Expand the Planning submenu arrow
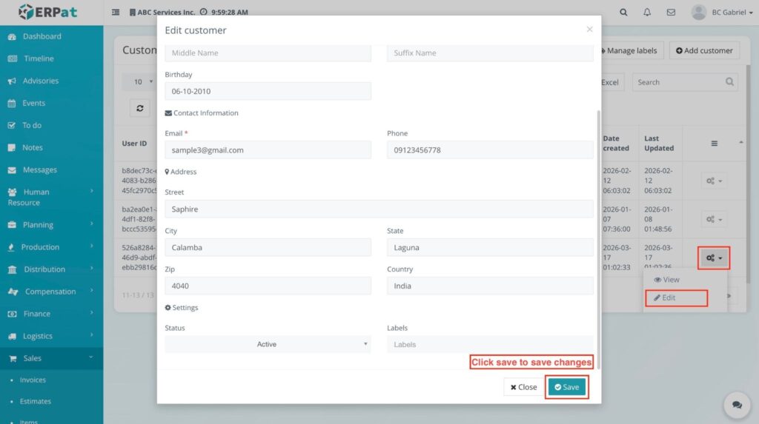The image size is (759, 424). (x=91, y=224)
